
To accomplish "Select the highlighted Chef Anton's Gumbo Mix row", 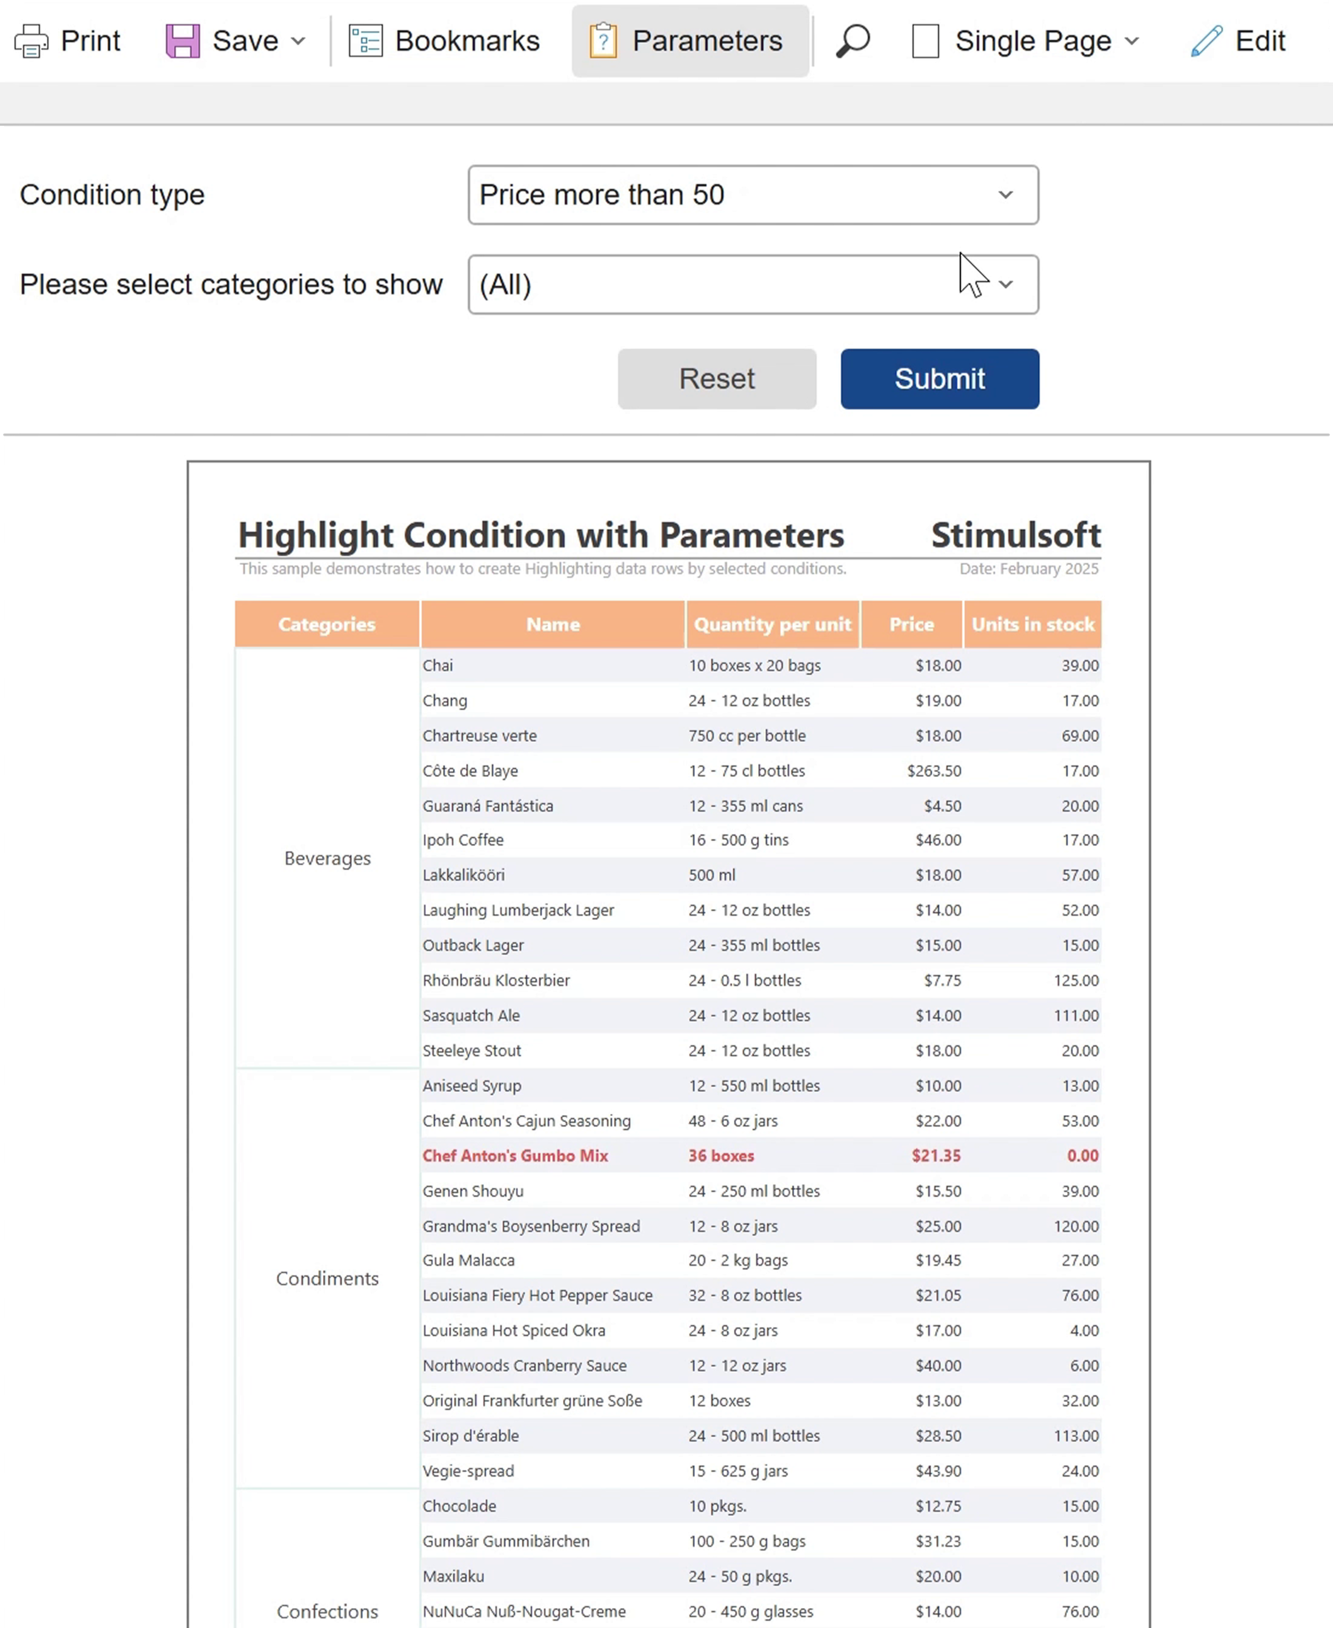I will [x=515, y=1155].
